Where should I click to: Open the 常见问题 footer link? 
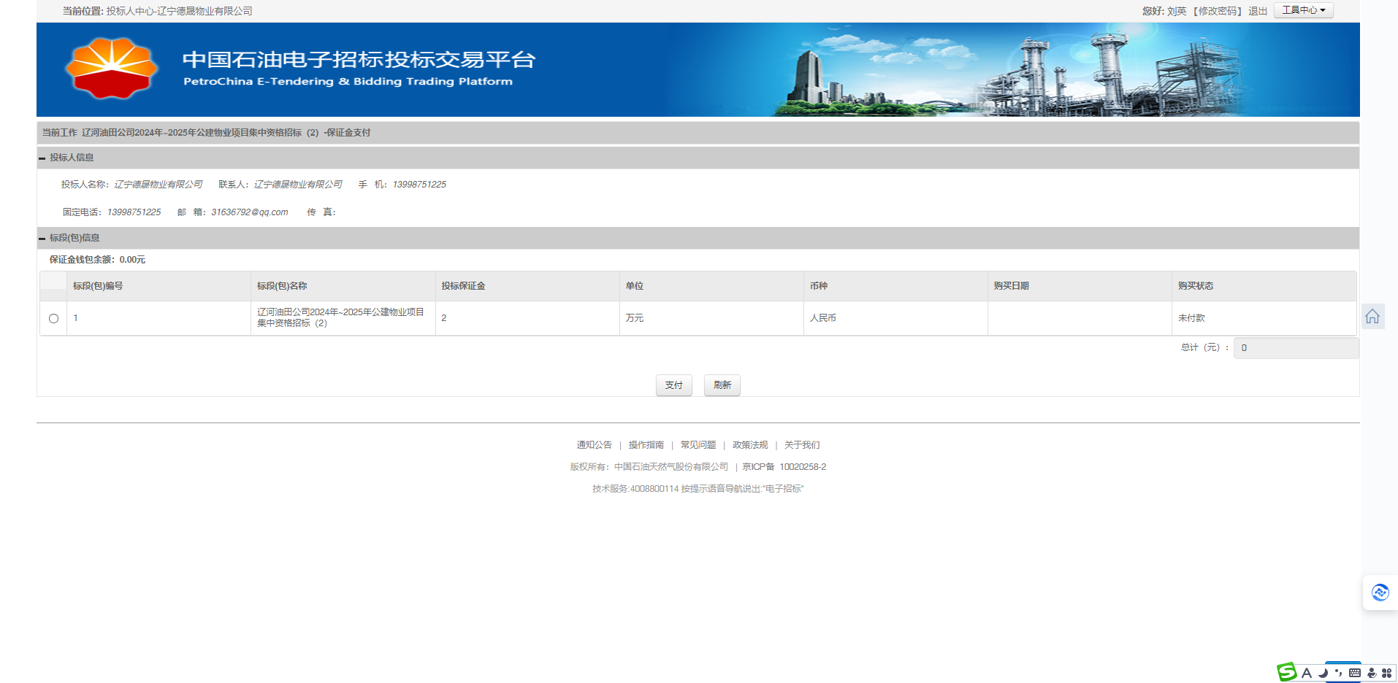[x=698, y=445]
